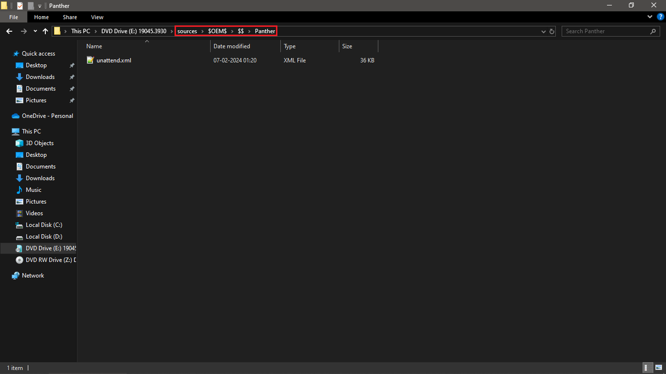Refresh the current folder view
Screen dimensions: 666x374
pyautogui.click(x=552, y=31)
